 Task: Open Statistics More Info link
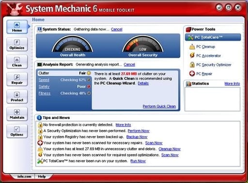232,83
